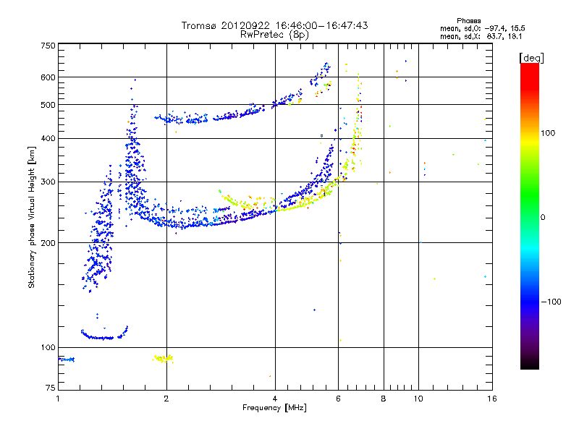Click the x-axis label 'Frequency [MHz]'
The width and height of the screenshot is (579, 434).
pos(274,408)
